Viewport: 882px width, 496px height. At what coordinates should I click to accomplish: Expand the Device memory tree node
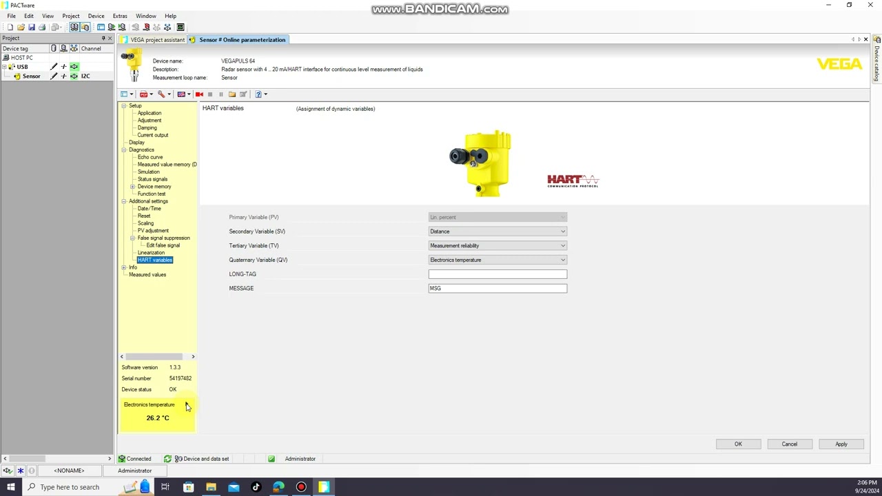pyautogui.click(x=132, y=187)
